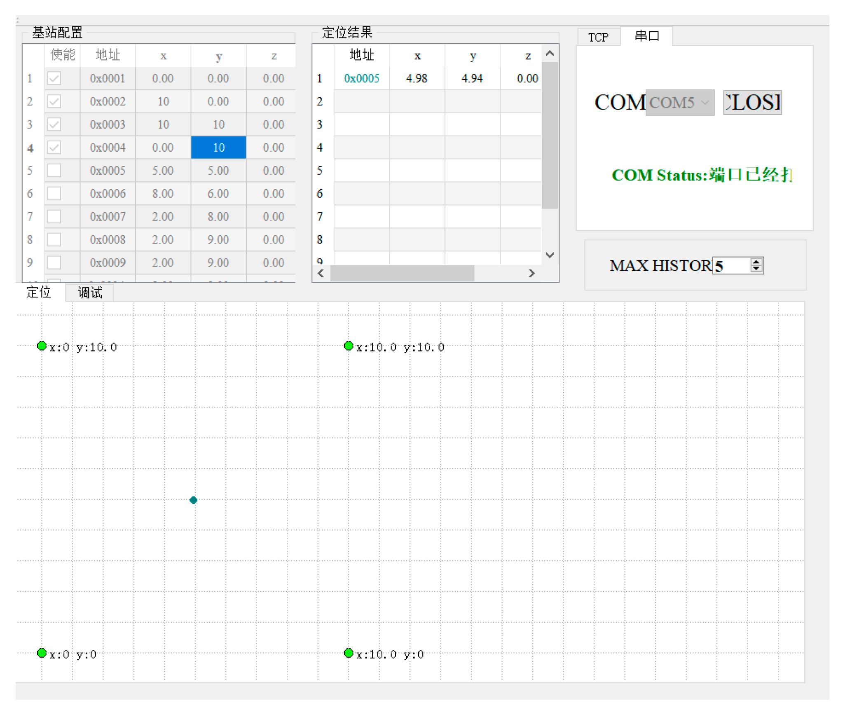This screenshot has width=845, height=717.
Task: Click the right arrow of the results horizontal scrollbar
Action: coord(531,273)
